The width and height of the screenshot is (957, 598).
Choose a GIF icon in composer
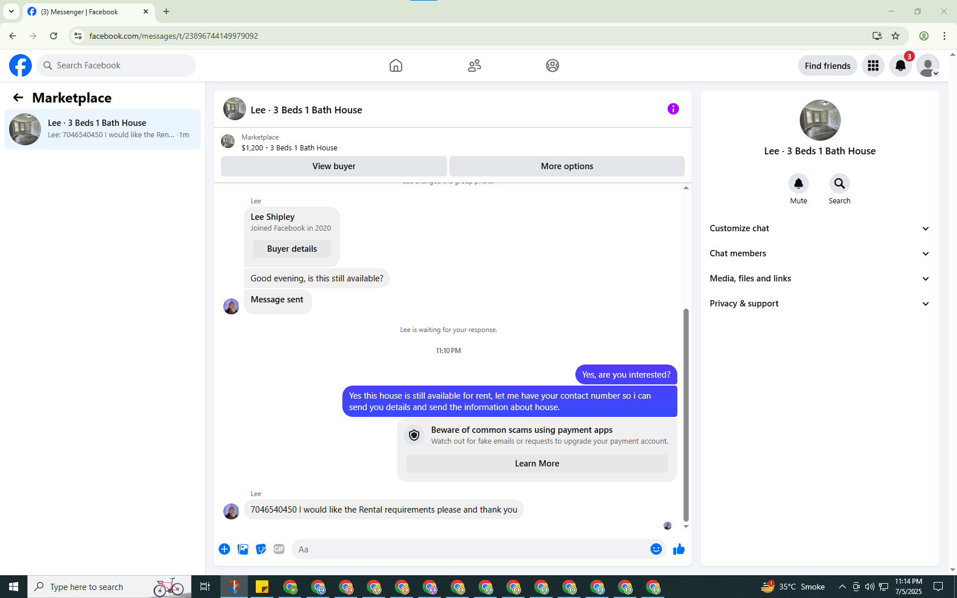tap(279, 549)
